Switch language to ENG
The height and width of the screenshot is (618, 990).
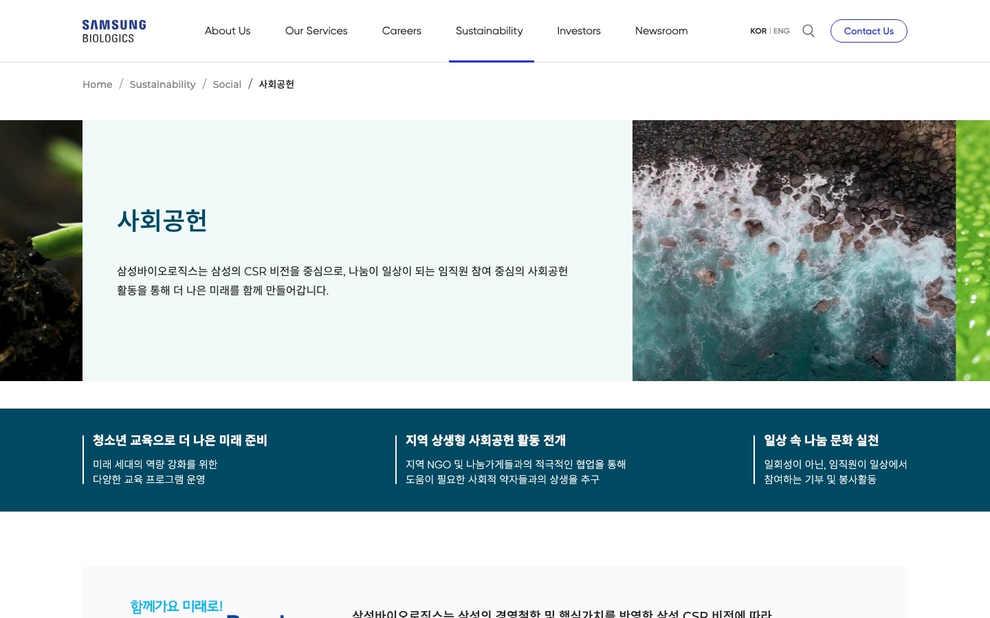point(782,31)
